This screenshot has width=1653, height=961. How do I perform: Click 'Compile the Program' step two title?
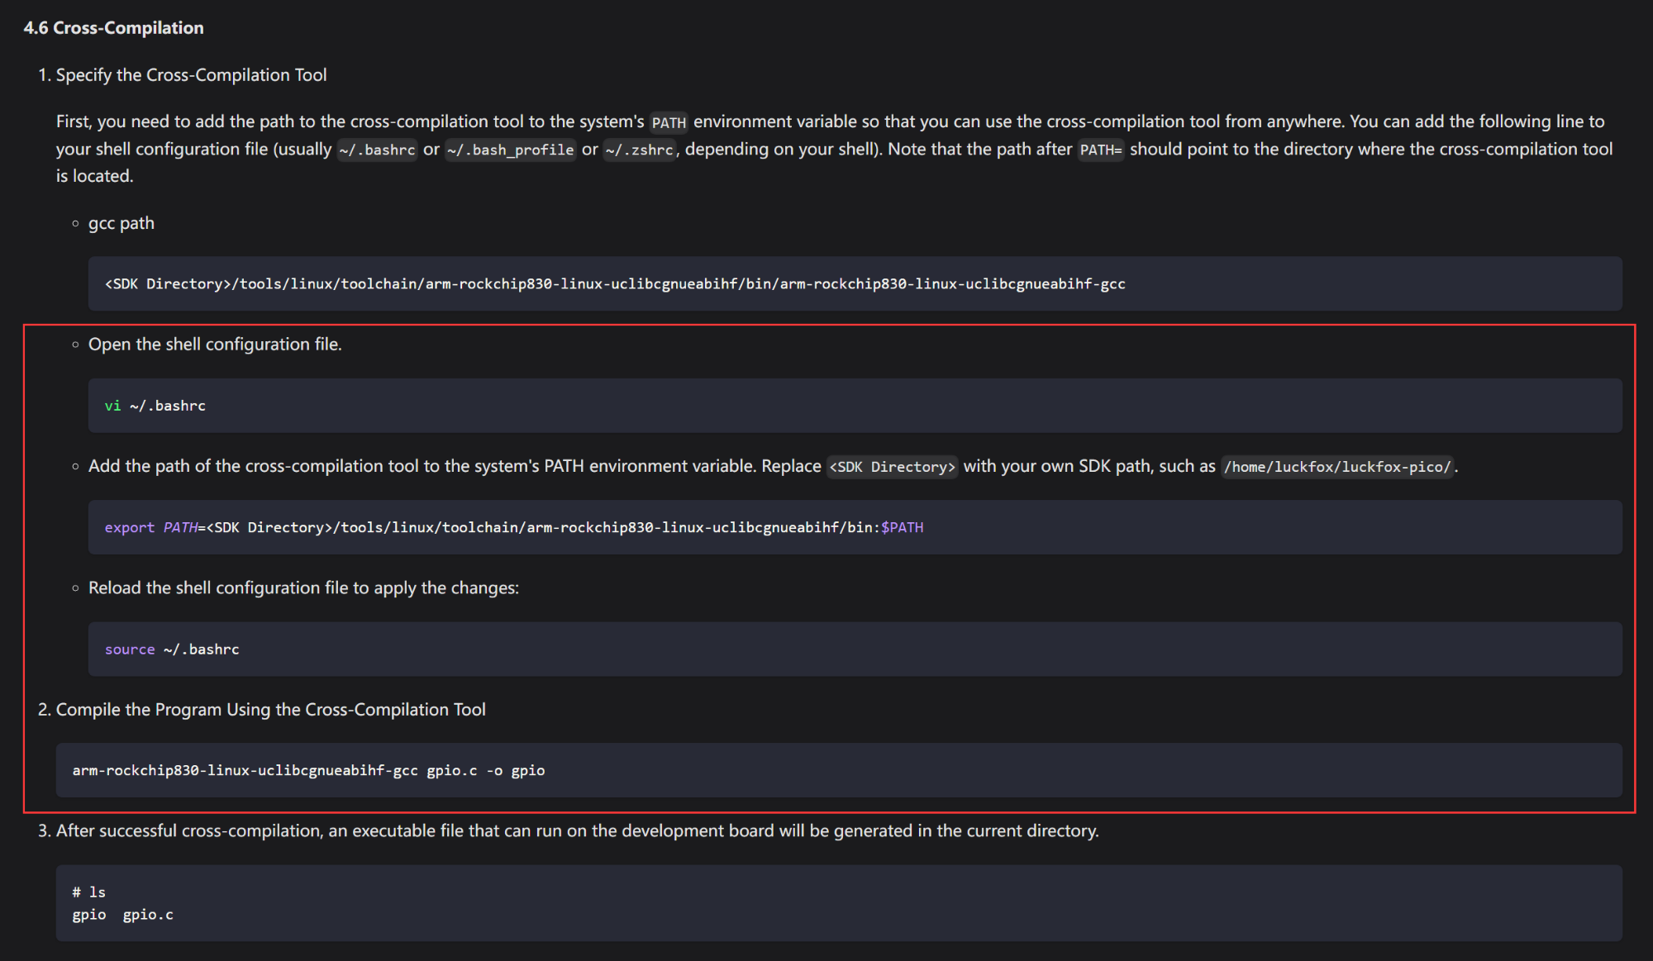[270, 710]
